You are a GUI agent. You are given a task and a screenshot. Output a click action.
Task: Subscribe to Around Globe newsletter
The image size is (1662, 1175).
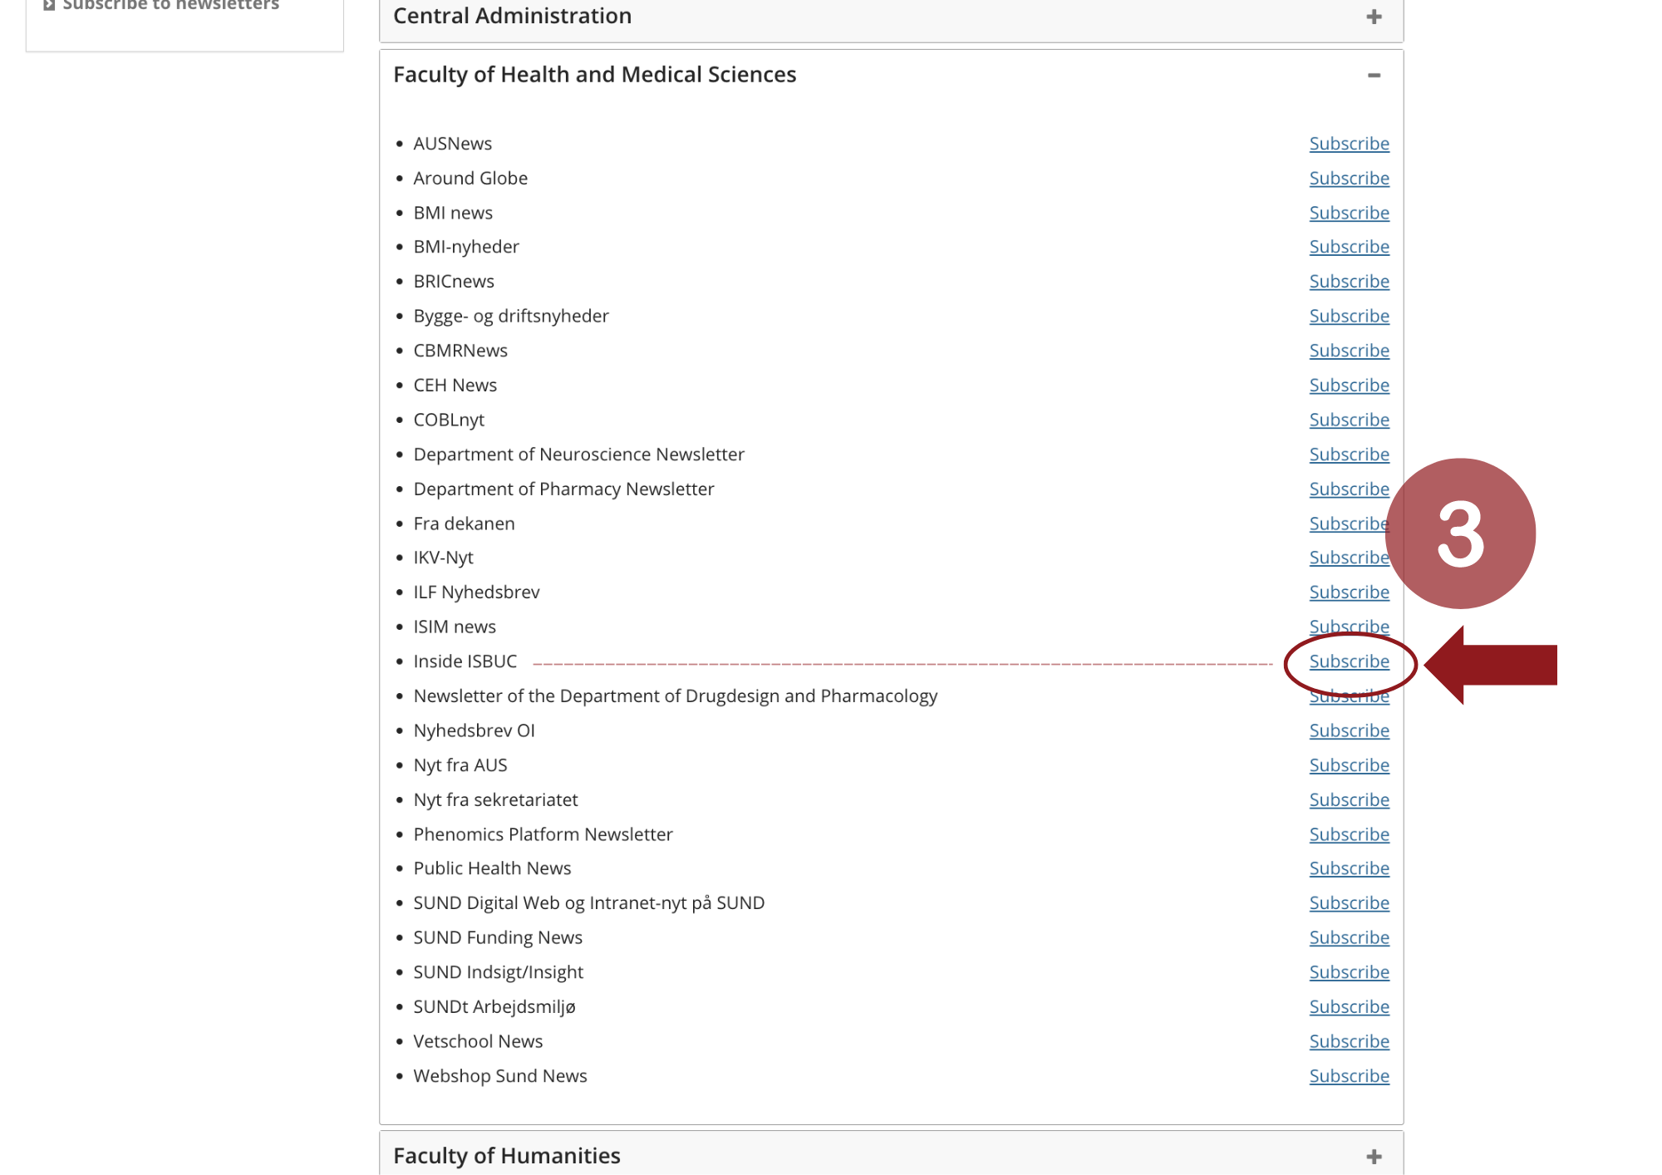[1349, 179]
